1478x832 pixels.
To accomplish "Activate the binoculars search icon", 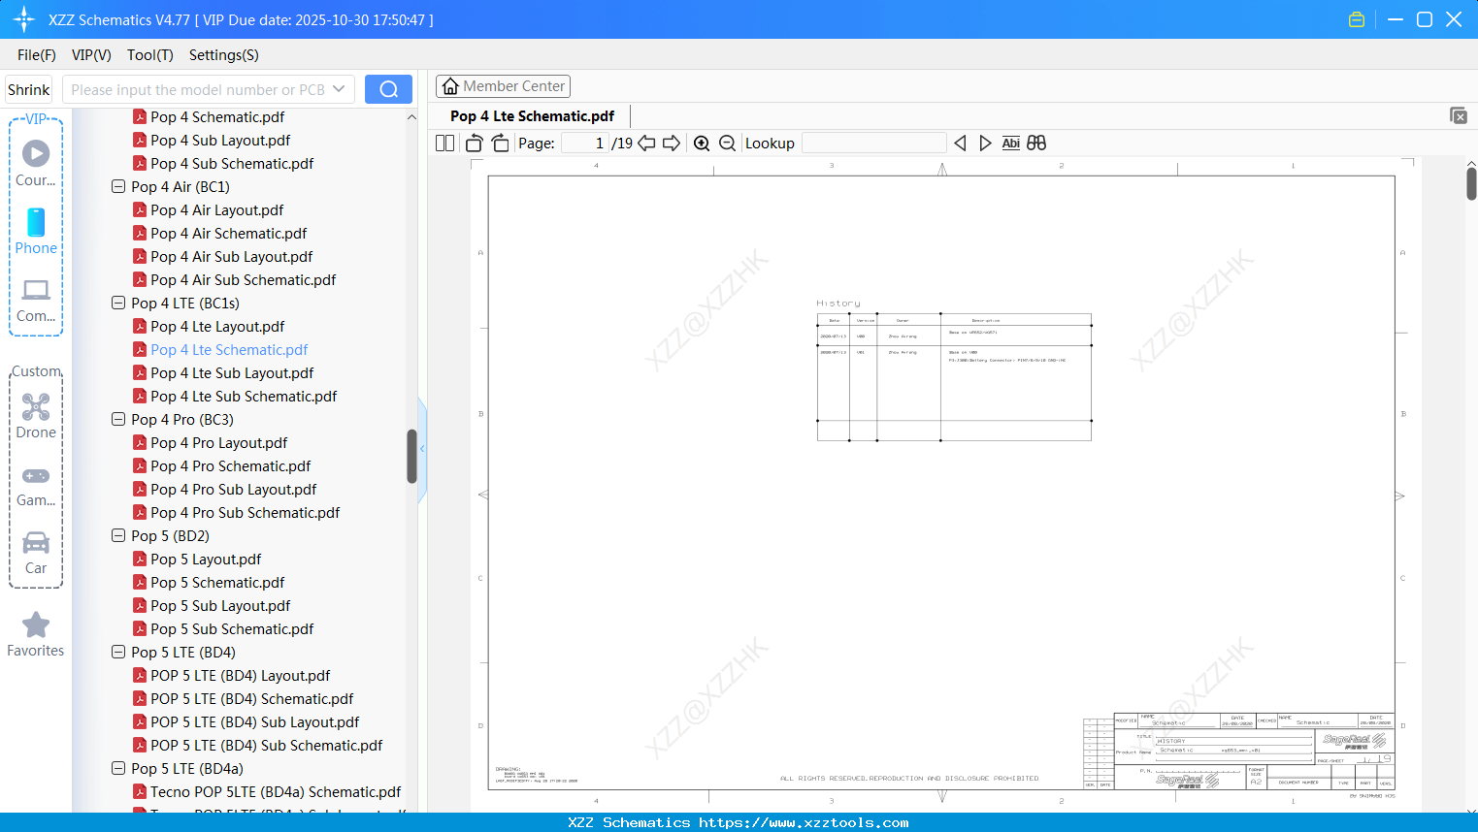I will coord(1035,143).
